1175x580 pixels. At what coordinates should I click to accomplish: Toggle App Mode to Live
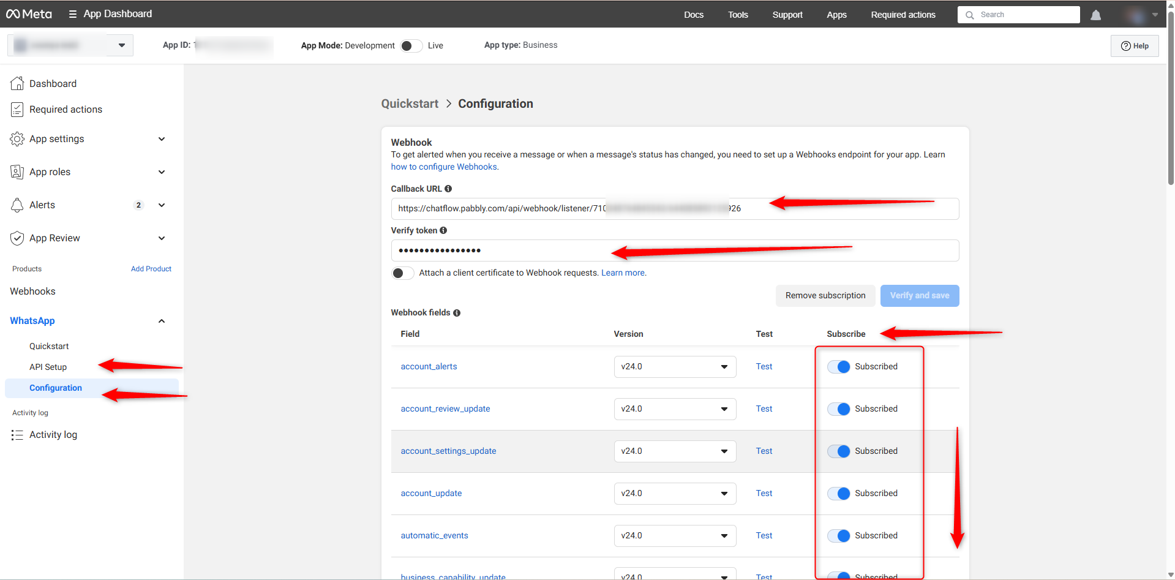411,46
